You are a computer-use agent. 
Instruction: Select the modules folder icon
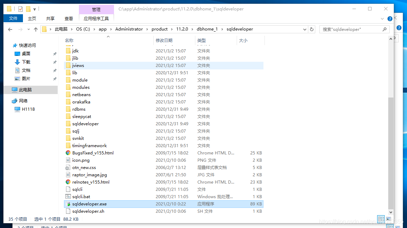[x=68, y=87]
